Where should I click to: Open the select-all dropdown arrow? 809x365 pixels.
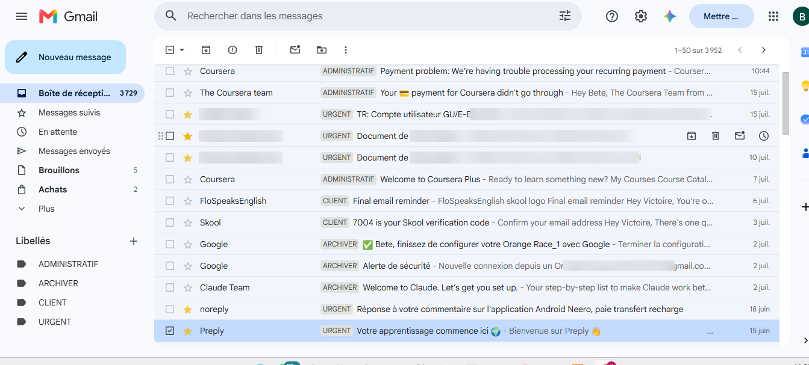(182, 50)
